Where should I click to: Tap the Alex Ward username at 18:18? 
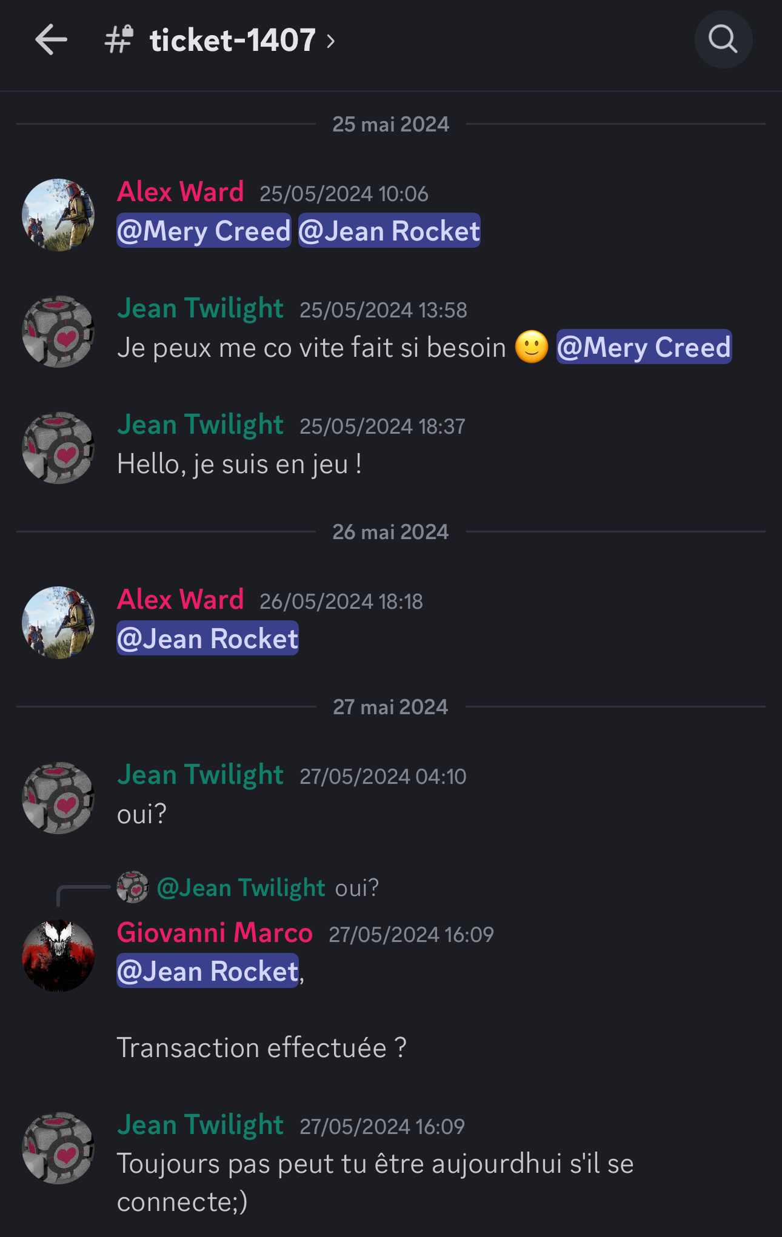[180, 599]
